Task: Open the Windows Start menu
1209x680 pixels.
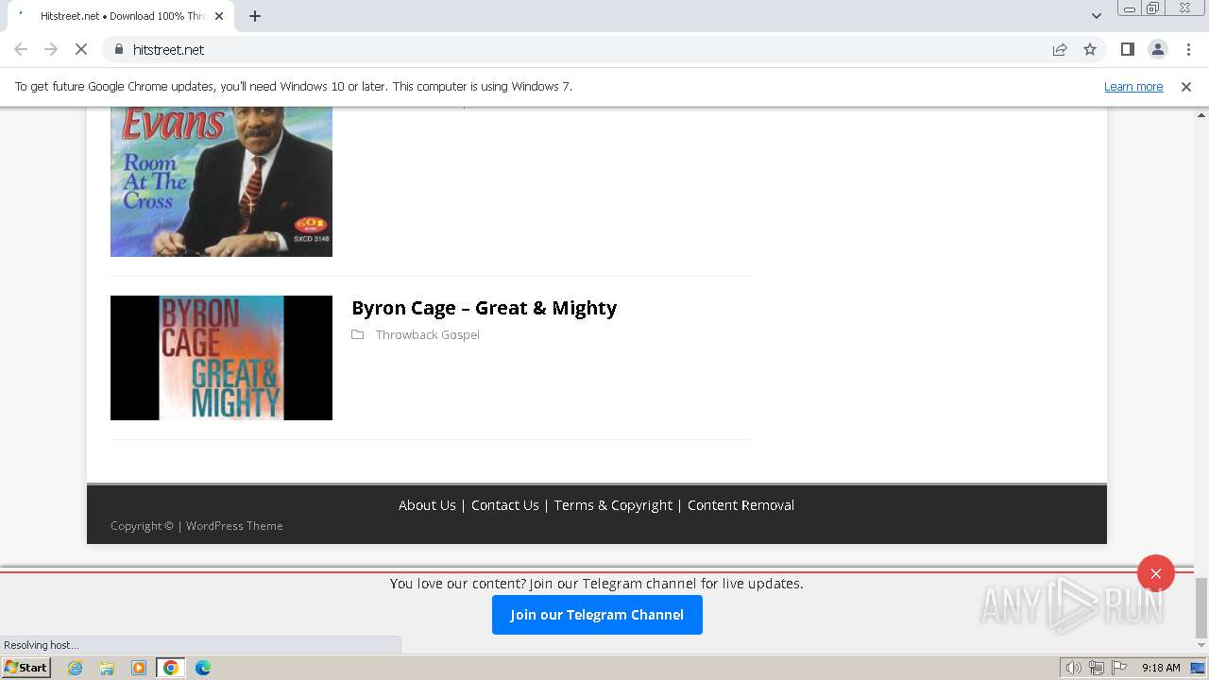Action: 26,668
